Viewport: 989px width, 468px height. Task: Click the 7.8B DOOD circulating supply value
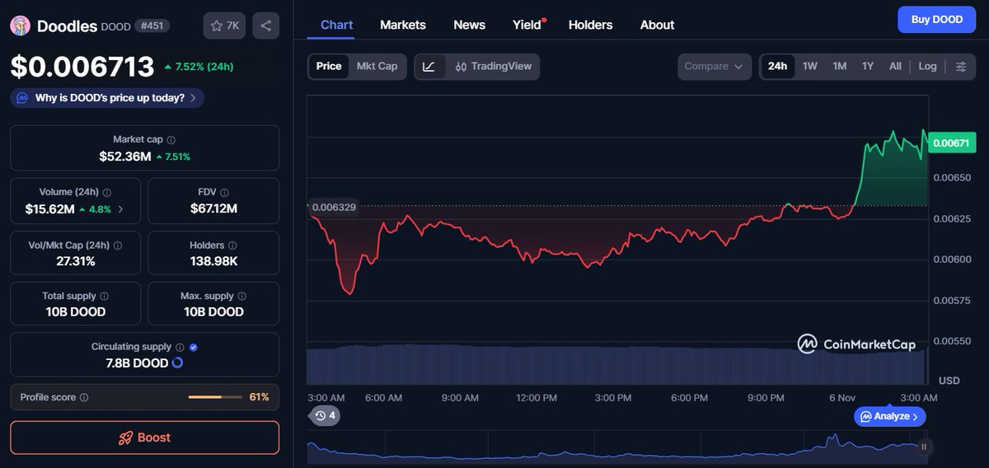(x=138, y=363)
